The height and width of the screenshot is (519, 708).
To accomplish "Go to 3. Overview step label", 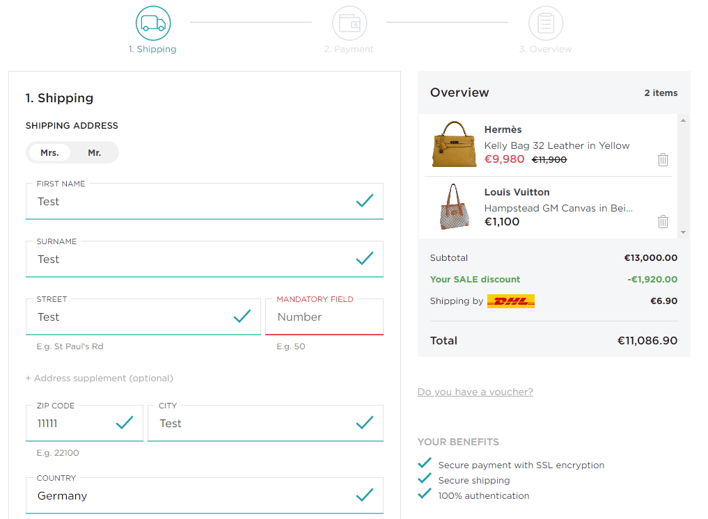I will (x=546, y=49).
